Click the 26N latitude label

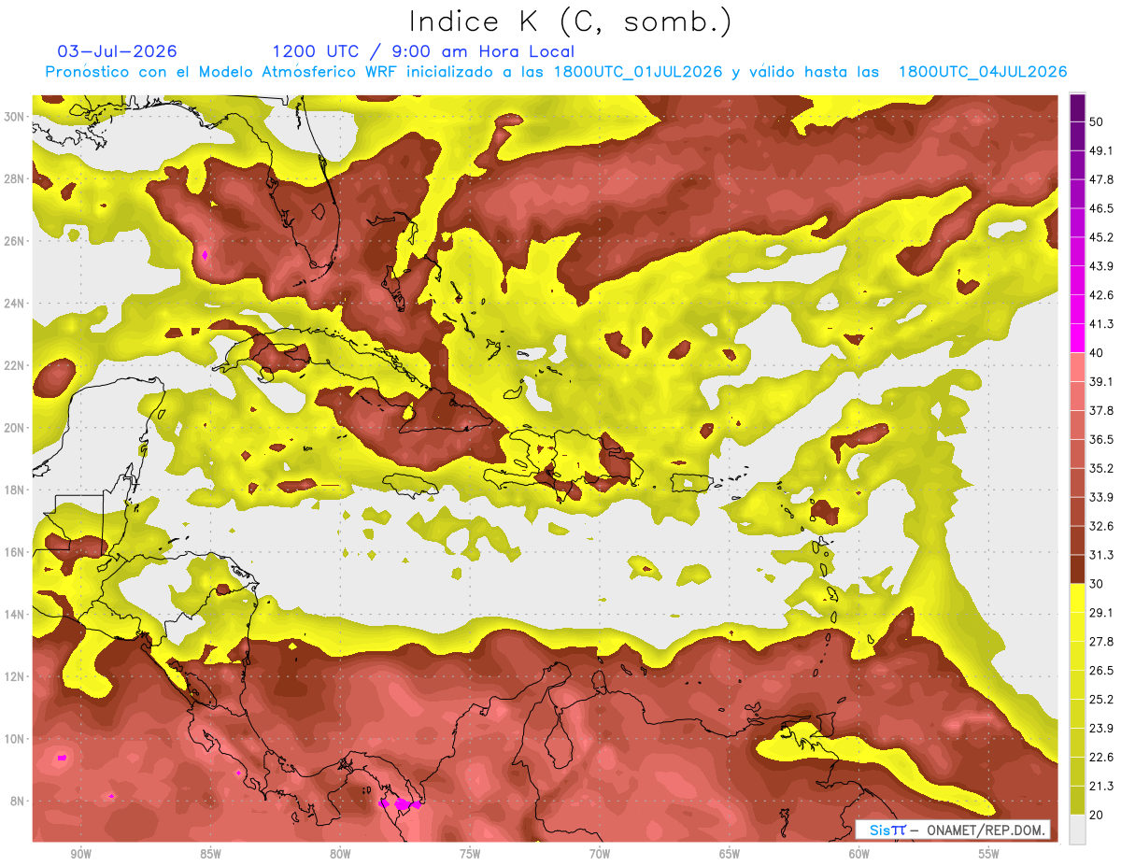click(x=16, y=241)
